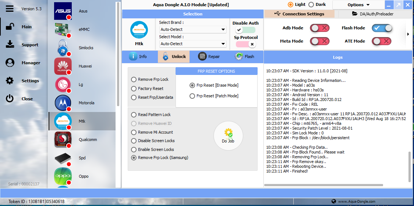Screen dimensions: 414x206
Task: Select Disable Screen Locks option
Action: pos(153,141)
